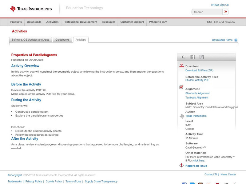
Task: Click the Alignment checkmark icon
Action: [181, 87]
